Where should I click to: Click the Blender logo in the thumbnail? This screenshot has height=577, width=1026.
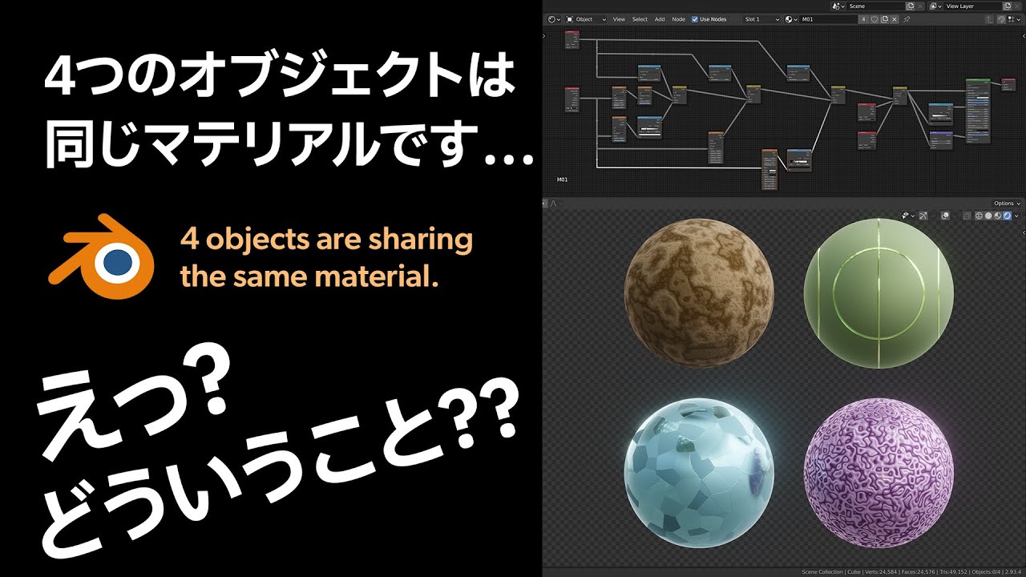point(102,257)
